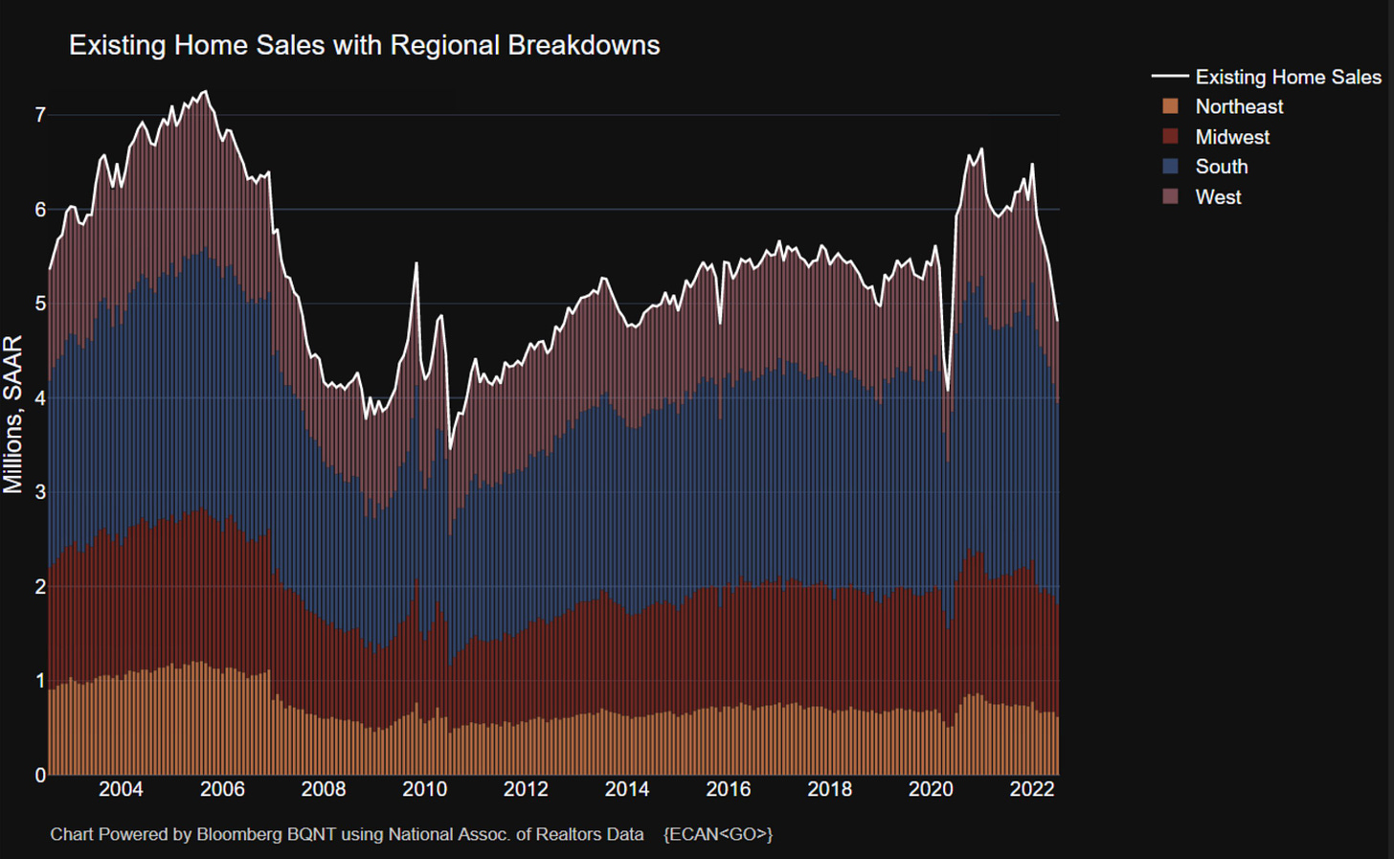Click the blue South legend swatch
This screenshot has width=1394, height=859.
pos(1170,167)
